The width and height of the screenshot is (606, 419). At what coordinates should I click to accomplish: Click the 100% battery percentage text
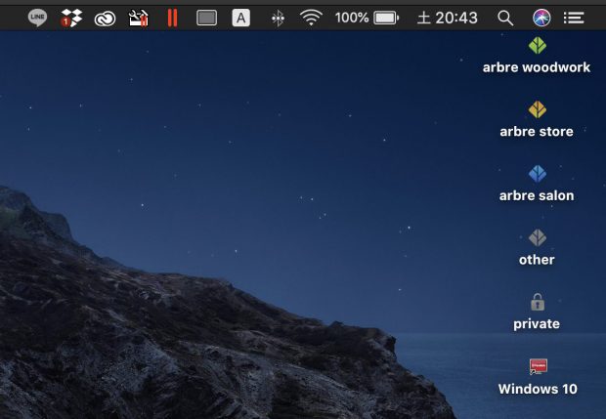(352, 18)
